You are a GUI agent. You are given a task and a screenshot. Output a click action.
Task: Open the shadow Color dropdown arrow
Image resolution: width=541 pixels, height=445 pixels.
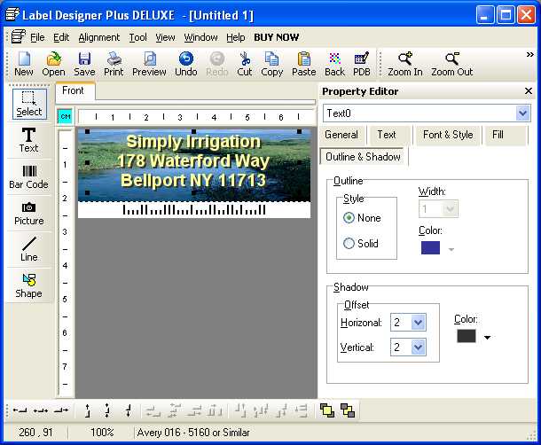click(x=487, y=338)
